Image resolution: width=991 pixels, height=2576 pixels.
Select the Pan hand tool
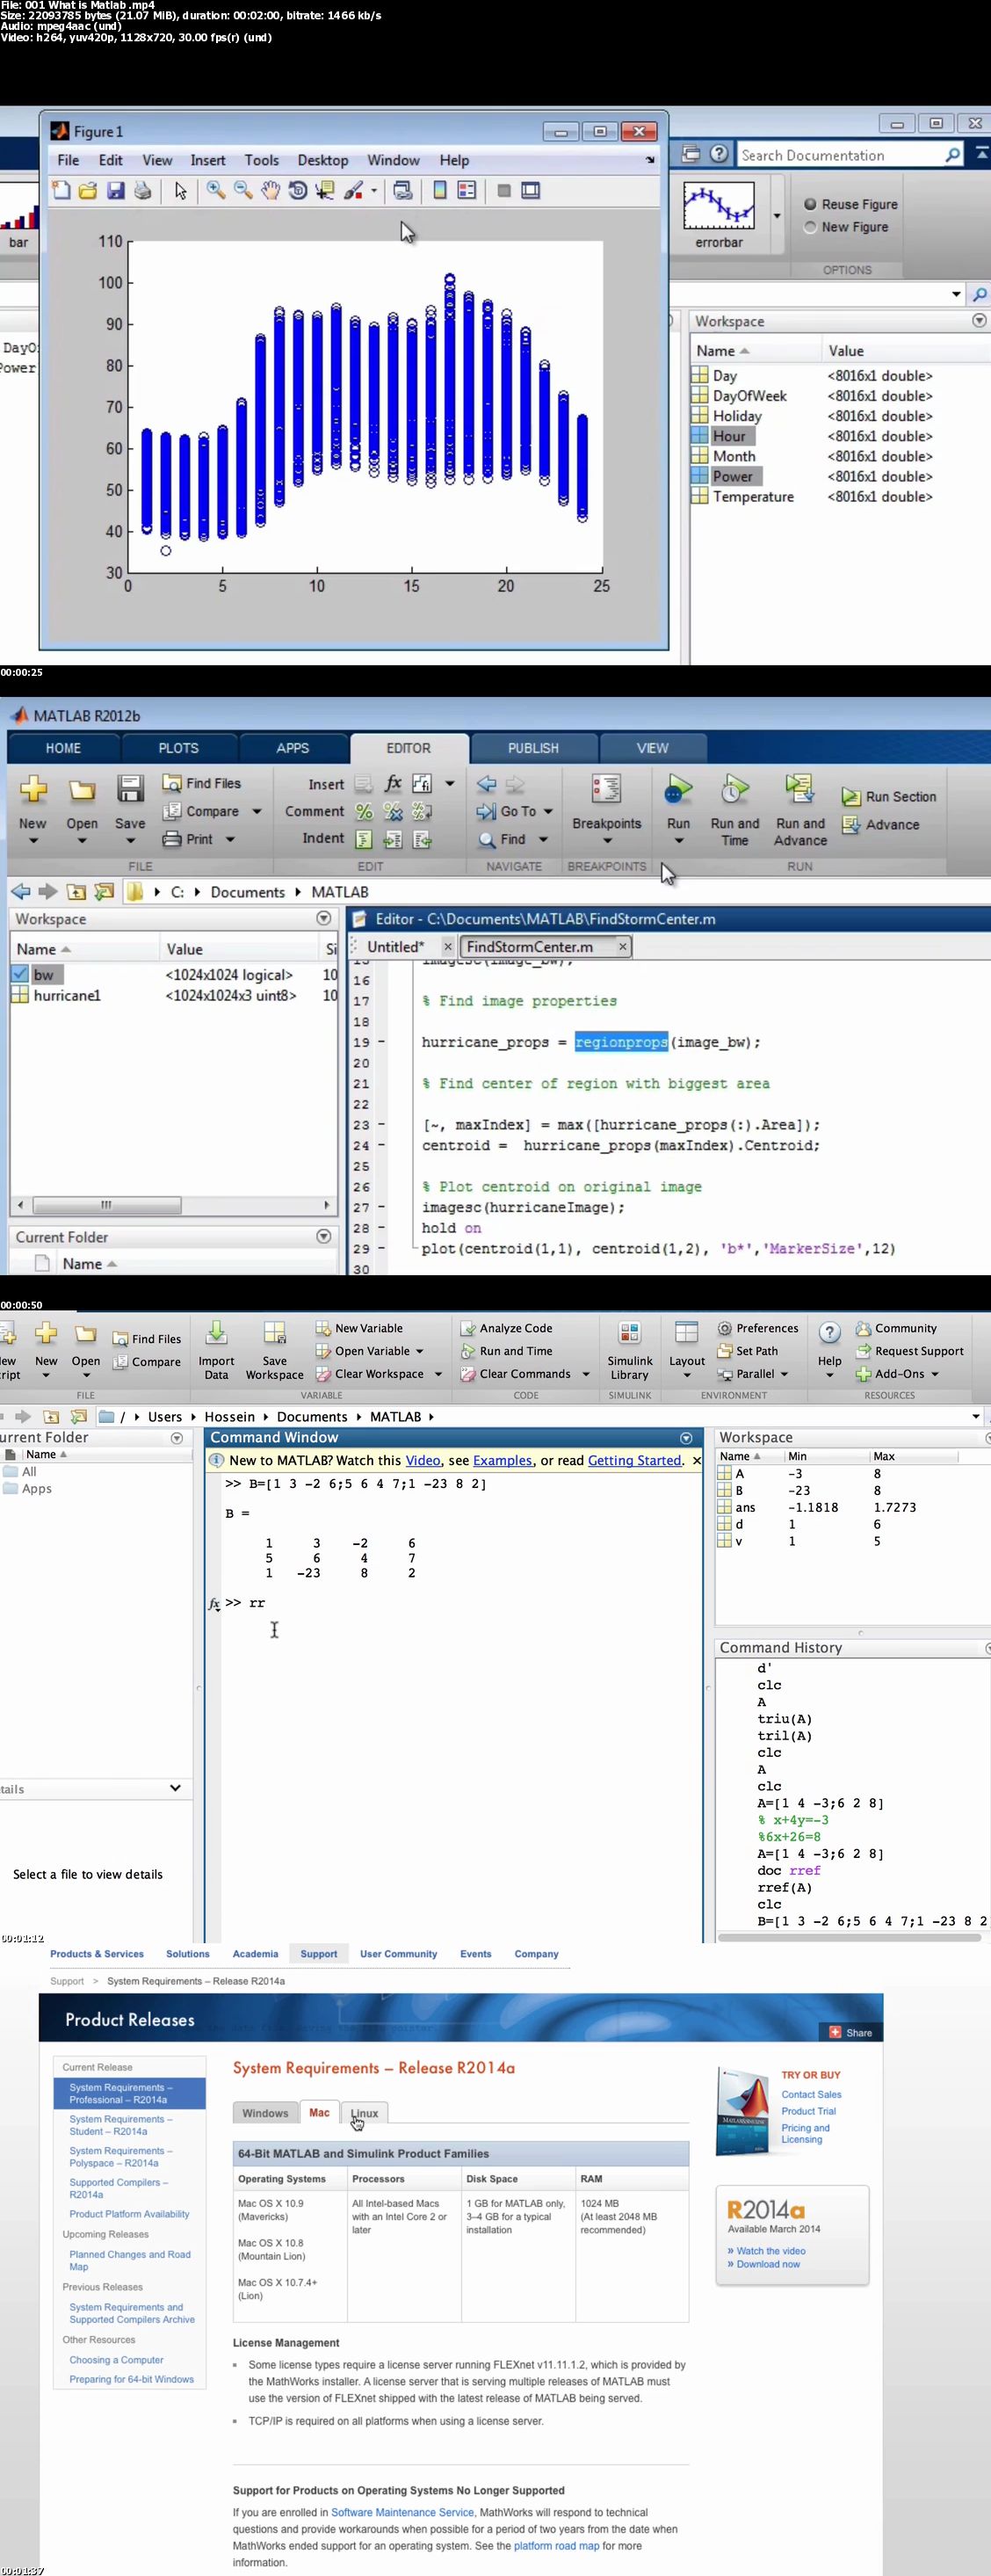[270, 190]
